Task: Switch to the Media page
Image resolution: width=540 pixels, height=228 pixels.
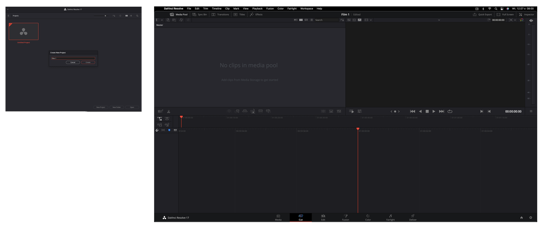Action: (278, 217)
